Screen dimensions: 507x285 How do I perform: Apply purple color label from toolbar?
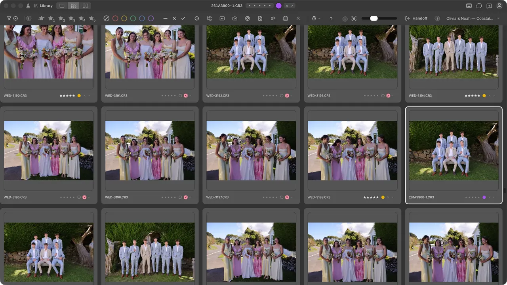pos(151,19)
